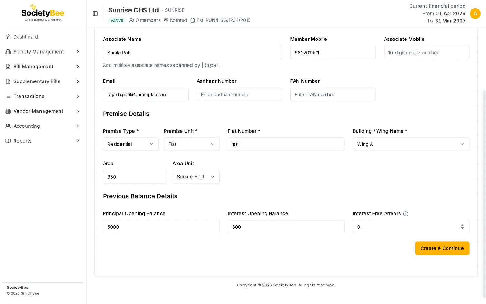Open Accounting menu item
Image resolution: width=486 pixels, height=304 pixels.
tap(43, 126)
